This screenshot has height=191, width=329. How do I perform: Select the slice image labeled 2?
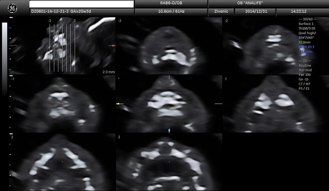pos(62,162)
